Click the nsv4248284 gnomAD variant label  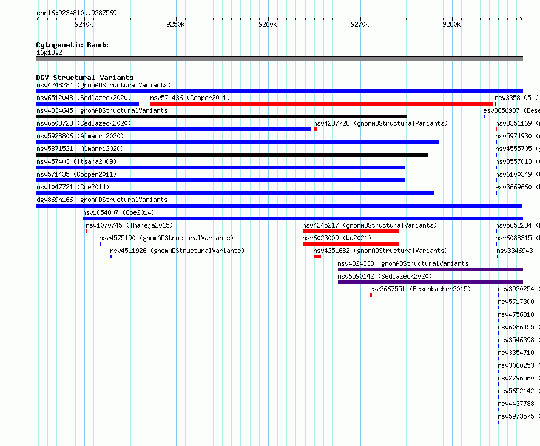pyautogui.click(x=104, y=85)
